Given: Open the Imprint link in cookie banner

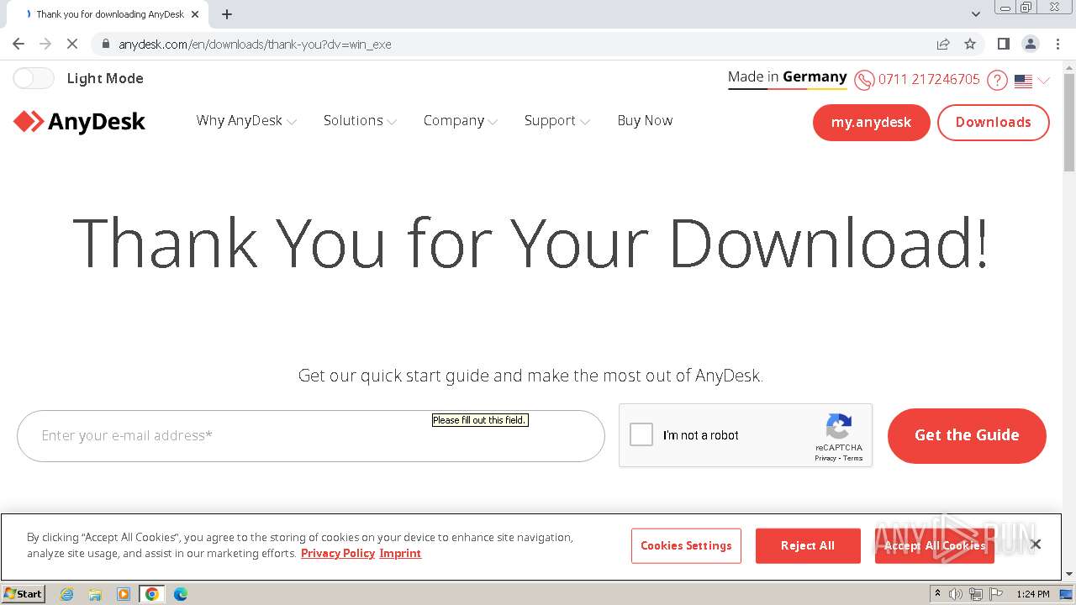Looking at the screenshot, I should (400, 553).
